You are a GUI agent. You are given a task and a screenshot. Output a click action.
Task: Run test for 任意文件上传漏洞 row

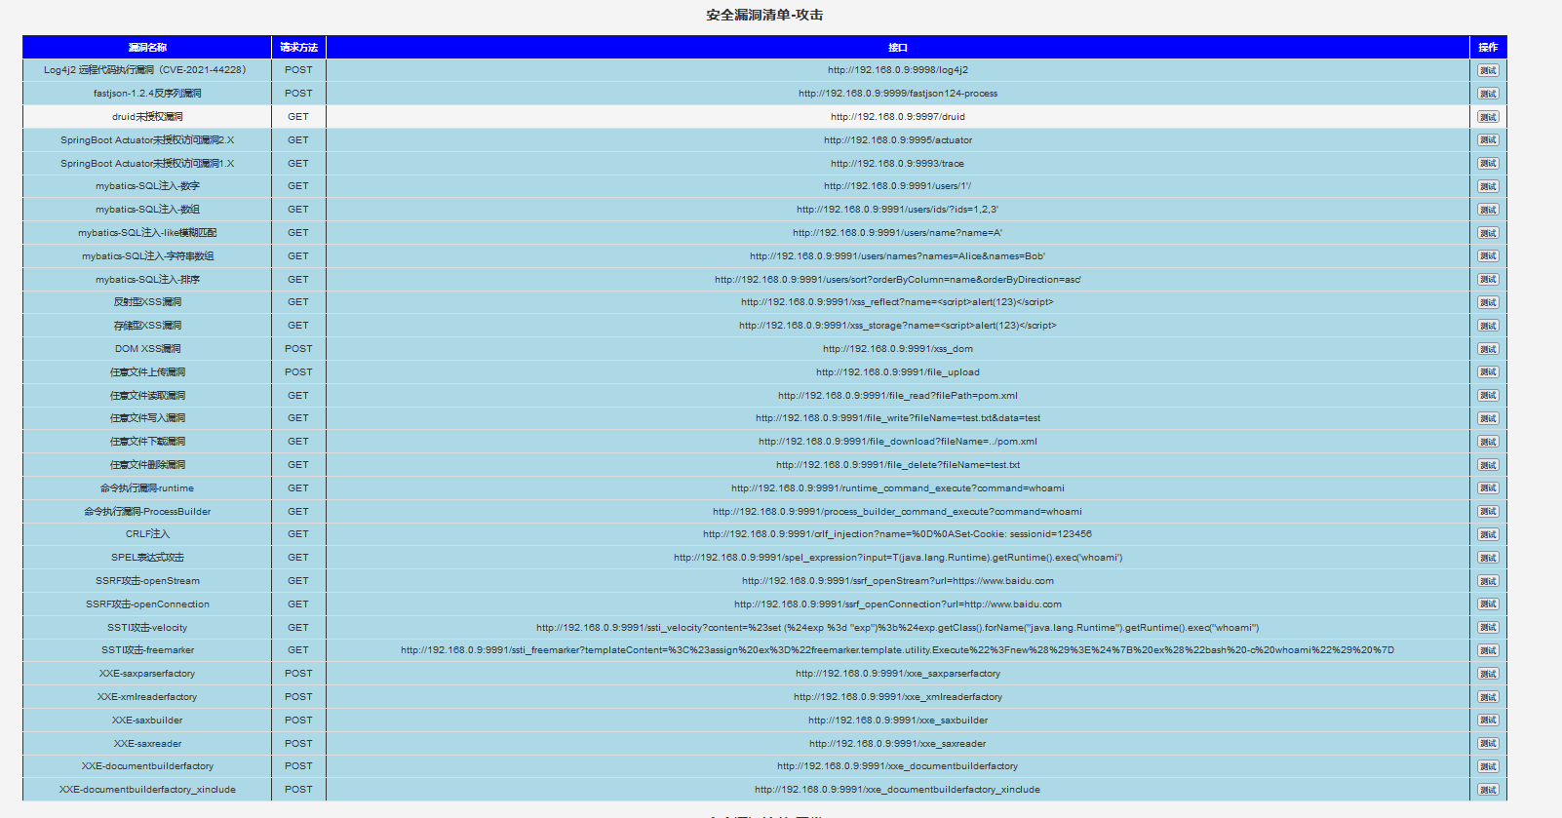[1488, 372]
